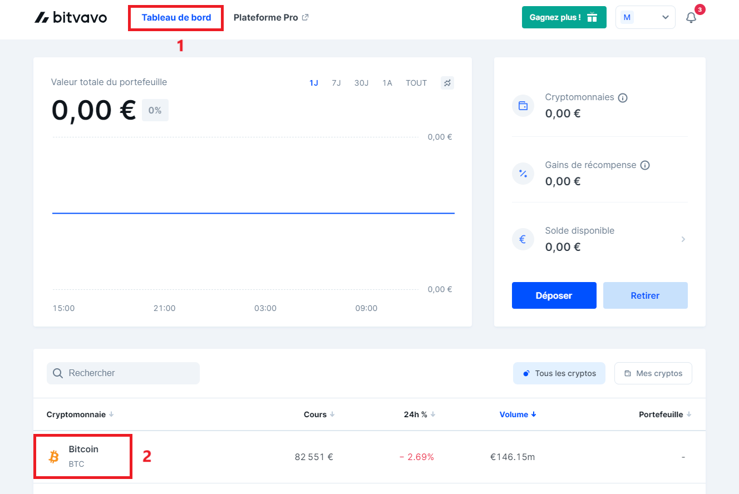Click info icon beside Cryptomonnaies
Viewport: 739px width, 494px height.
pyautogui.click(x=623, y=98)
